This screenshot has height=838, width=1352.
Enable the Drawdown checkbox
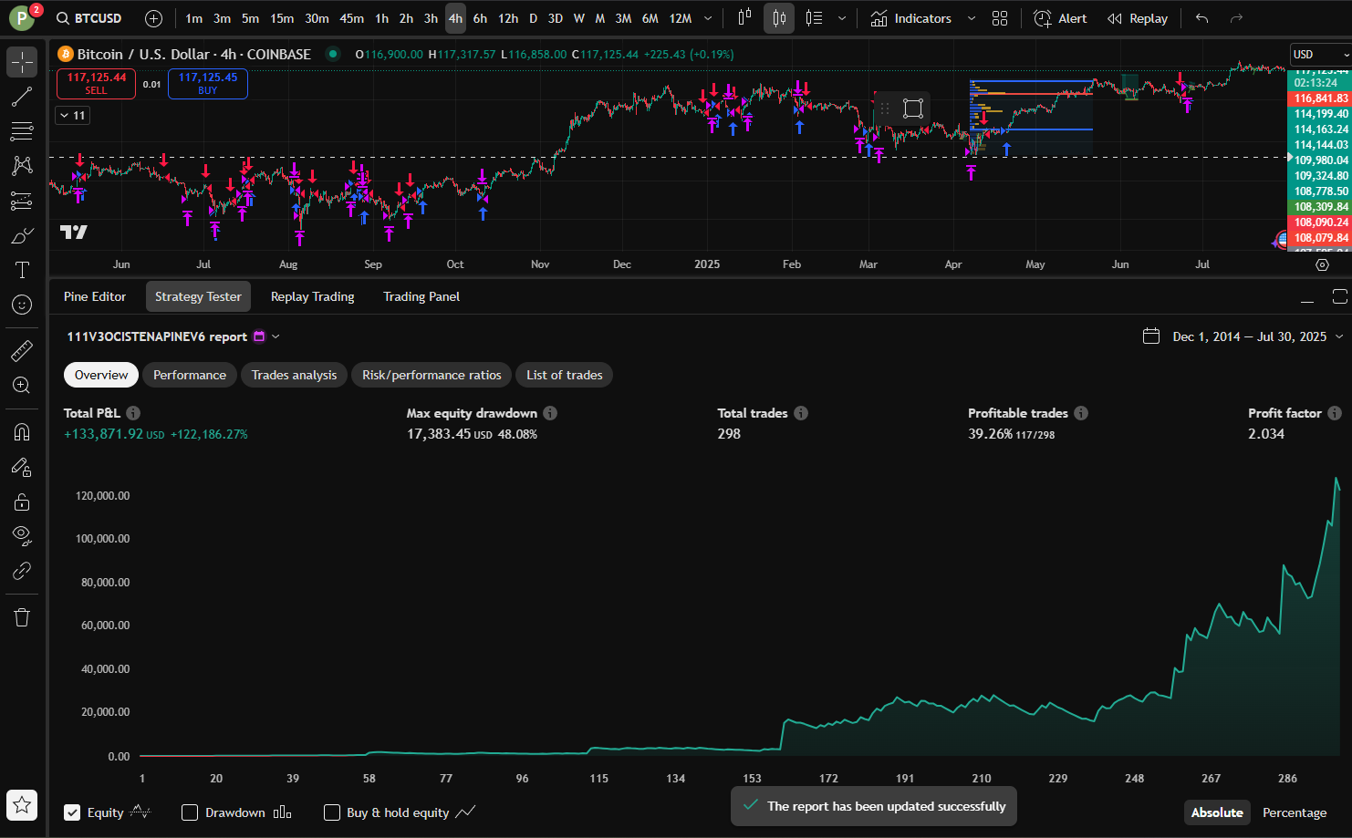coord(190,812)
